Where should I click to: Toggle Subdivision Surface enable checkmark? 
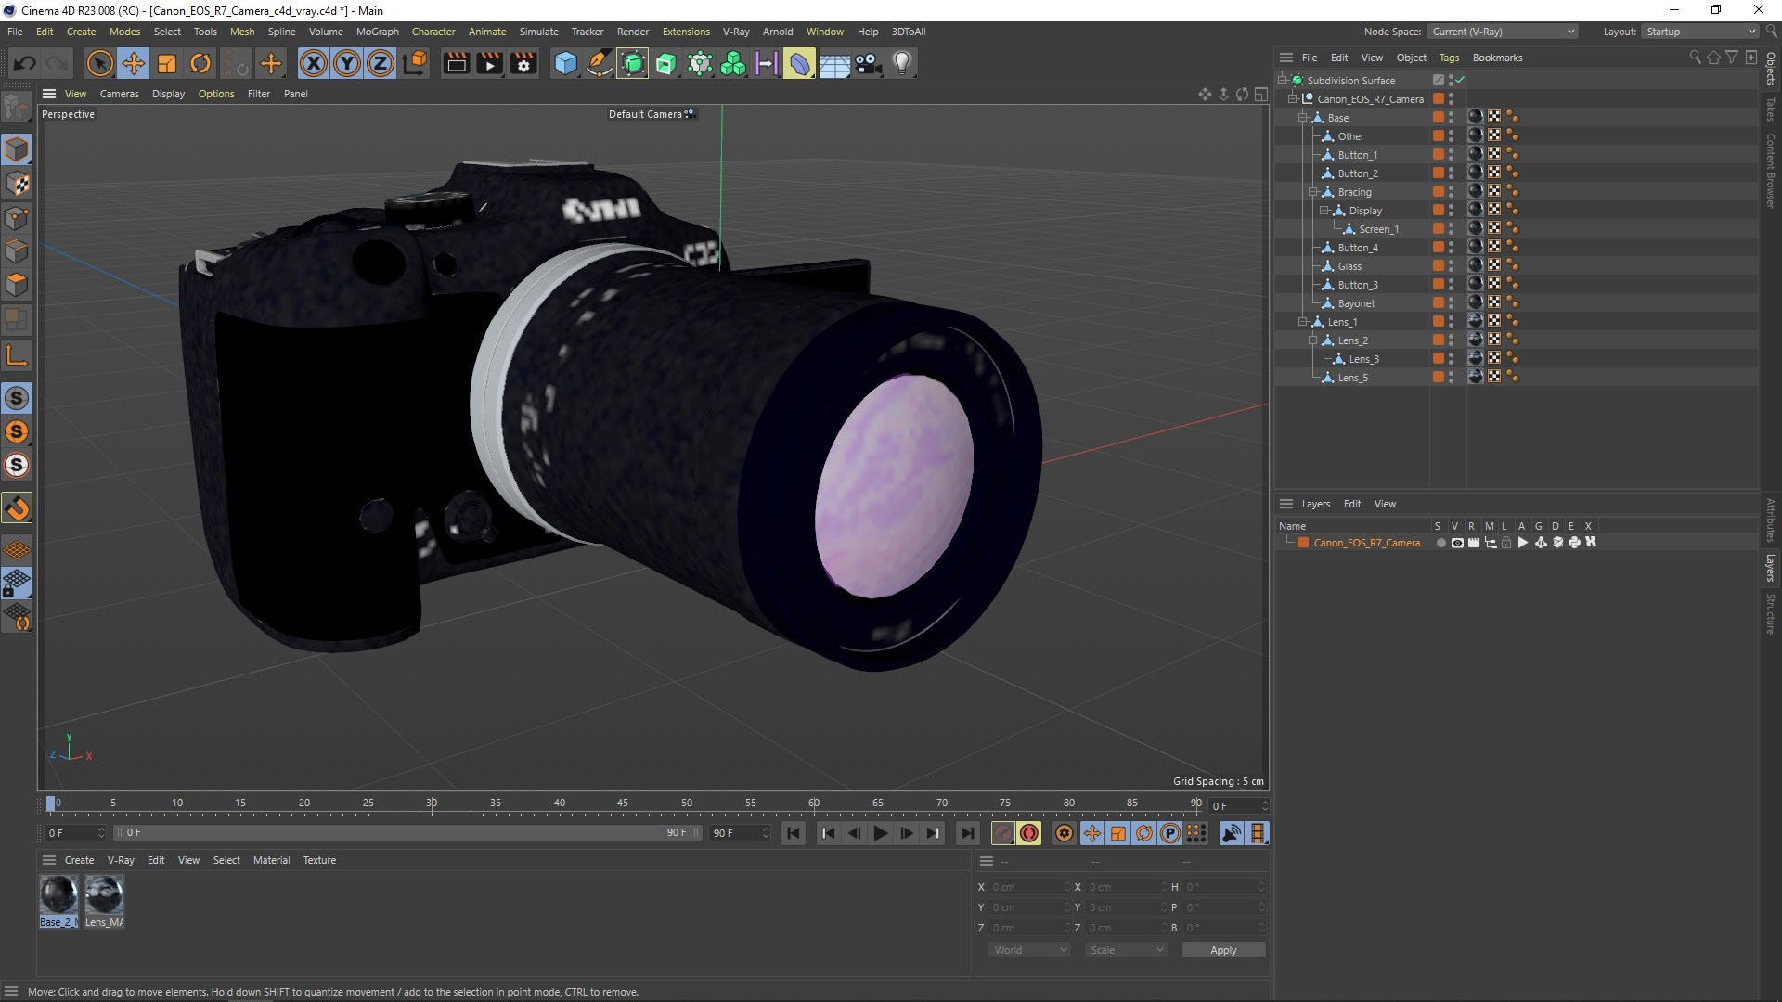[x=1460, y=80]
